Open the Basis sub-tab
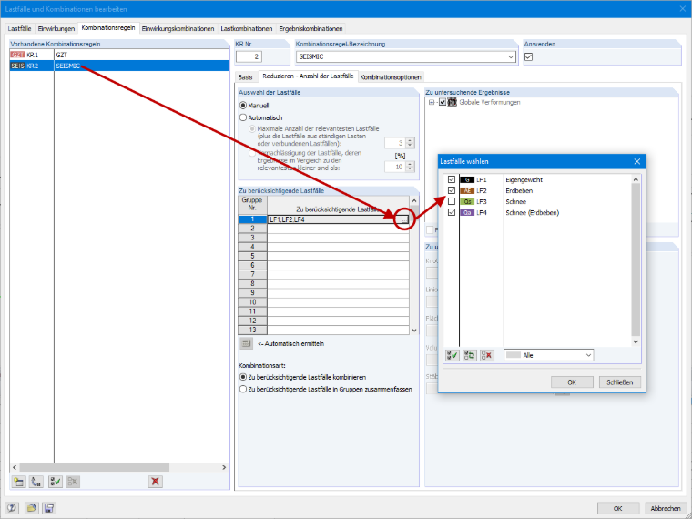Image resolution: width=692 pixels, height=519 pixels. [x=245, y=77]
